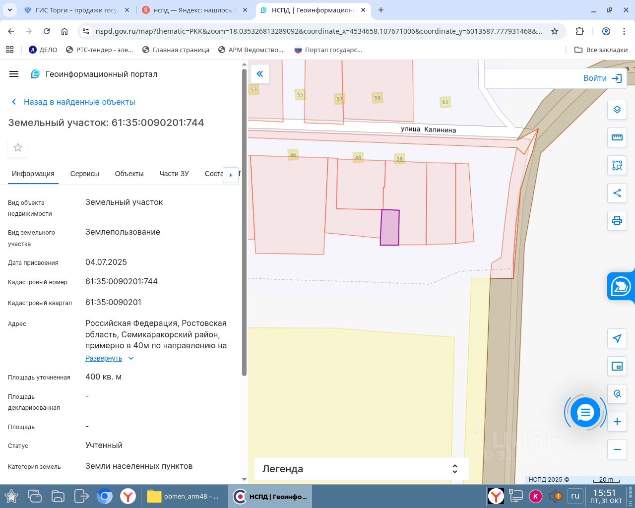Show more tabs with the right arrow
The image size is (635, 508).
pos(231,175)
